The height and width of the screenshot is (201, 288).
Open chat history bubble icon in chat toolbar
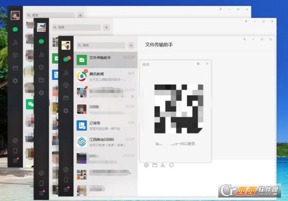tap(171, 165)
